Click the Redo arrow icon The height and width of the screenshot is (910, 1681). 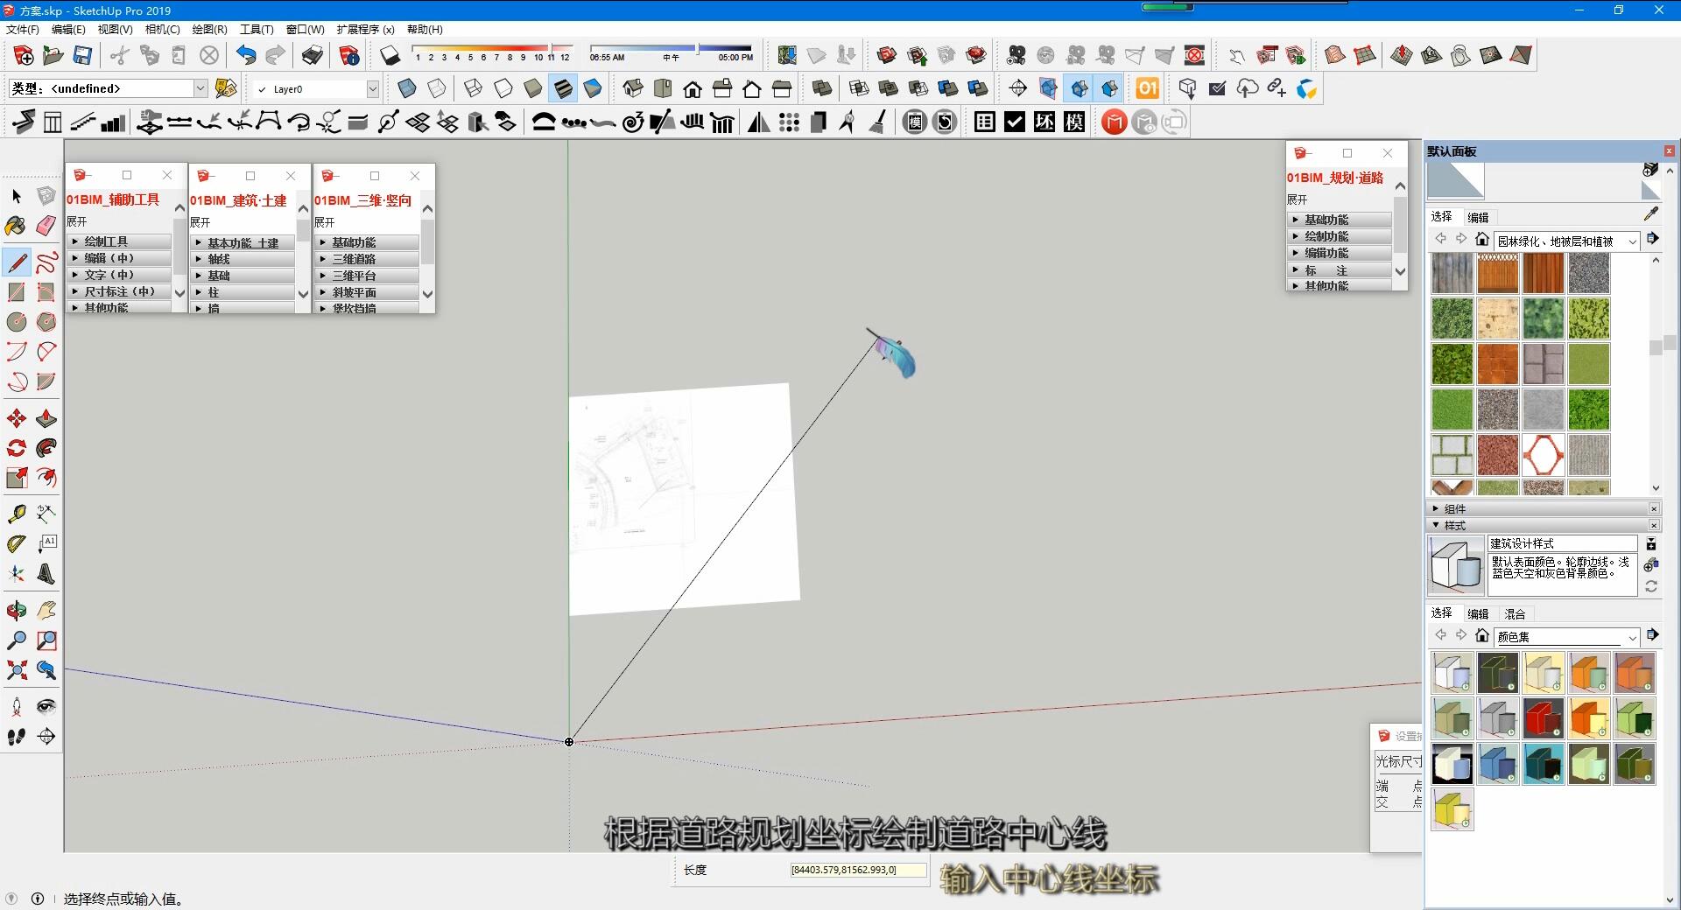(x=276, y=56)
